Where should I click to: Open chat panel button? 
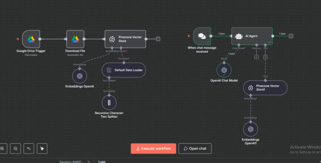click(x=195, y=148)
